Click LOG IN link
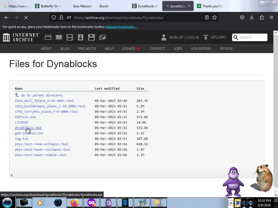This screenshot has height=208, width=278. tap(193, 37)
